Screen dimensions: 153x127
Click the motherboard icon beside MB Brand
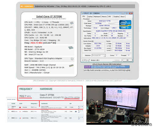click(71, 48)
